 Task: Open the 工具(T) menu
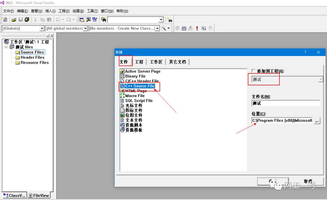coord(92,11)
